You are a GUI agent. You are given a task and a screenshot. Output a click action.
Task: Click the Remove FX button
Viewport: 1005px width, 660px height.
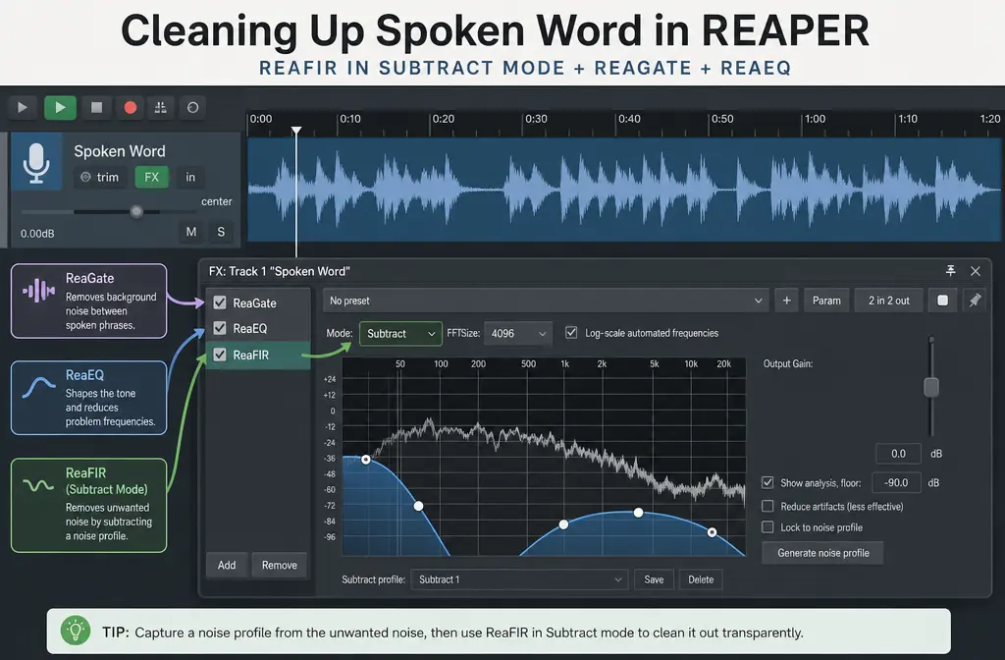280,565
